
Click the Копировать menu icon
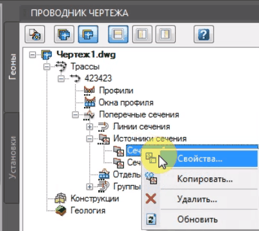point(151,179)
